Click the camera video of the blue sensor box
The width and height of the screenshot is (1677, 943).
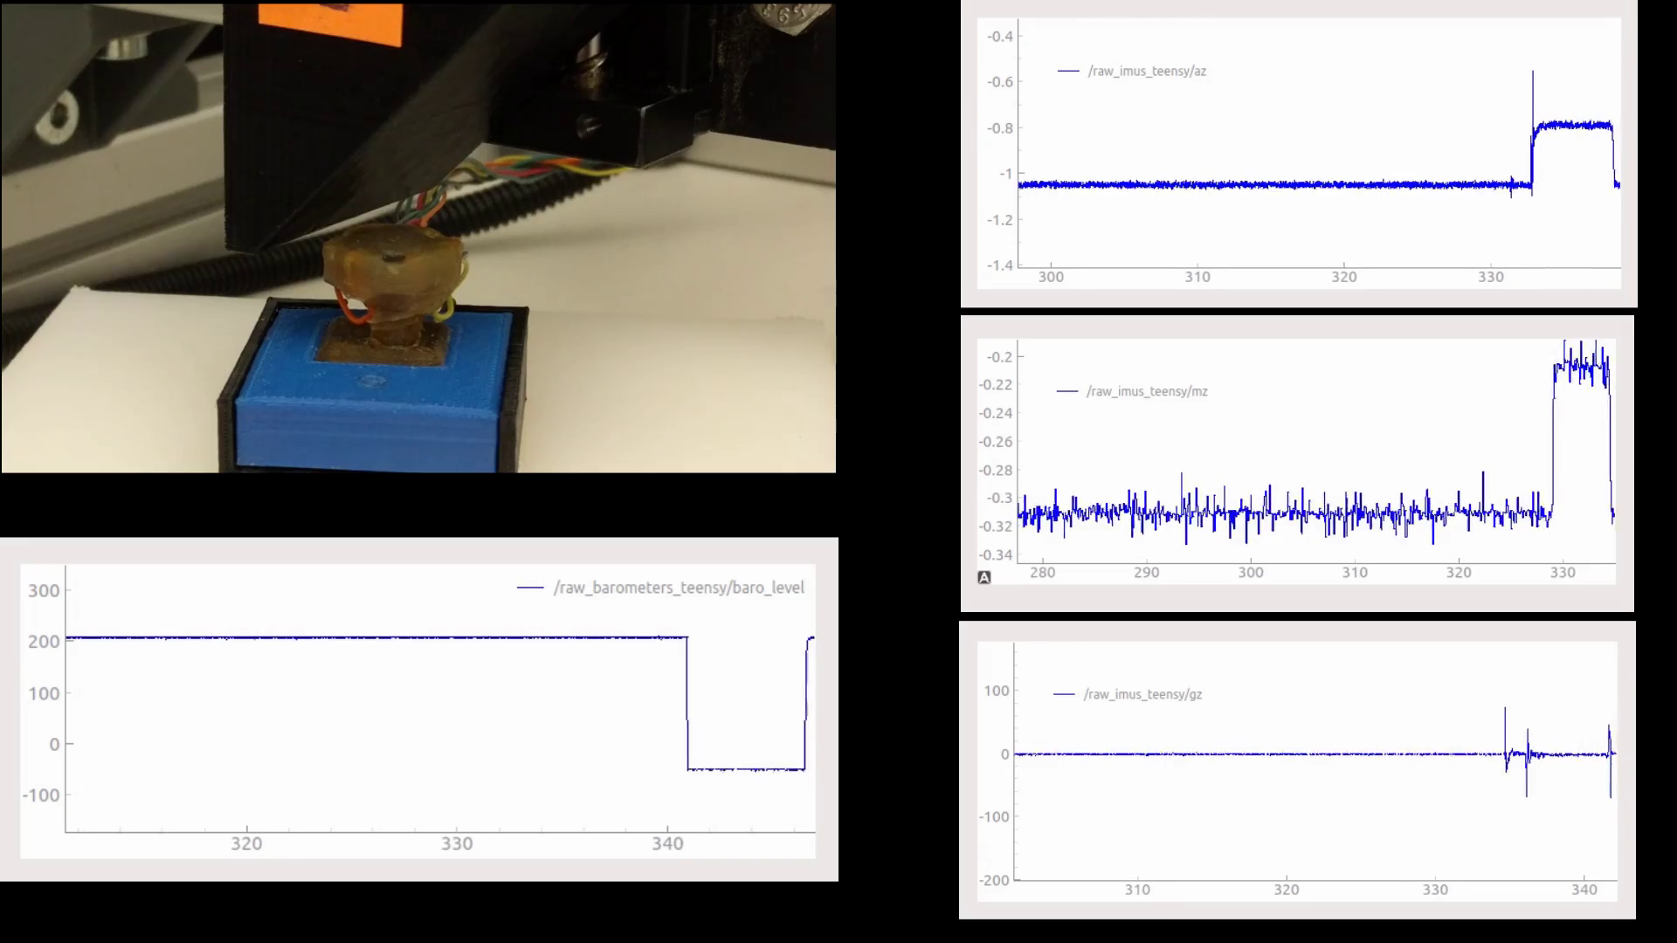(x=418, y=237)
